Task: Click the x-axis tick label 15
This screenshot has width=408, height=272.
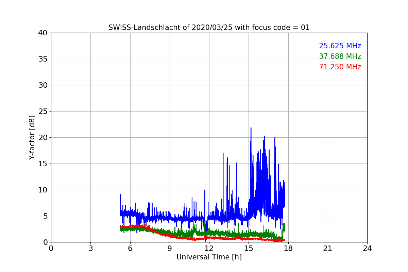Action: coord(249,249)
